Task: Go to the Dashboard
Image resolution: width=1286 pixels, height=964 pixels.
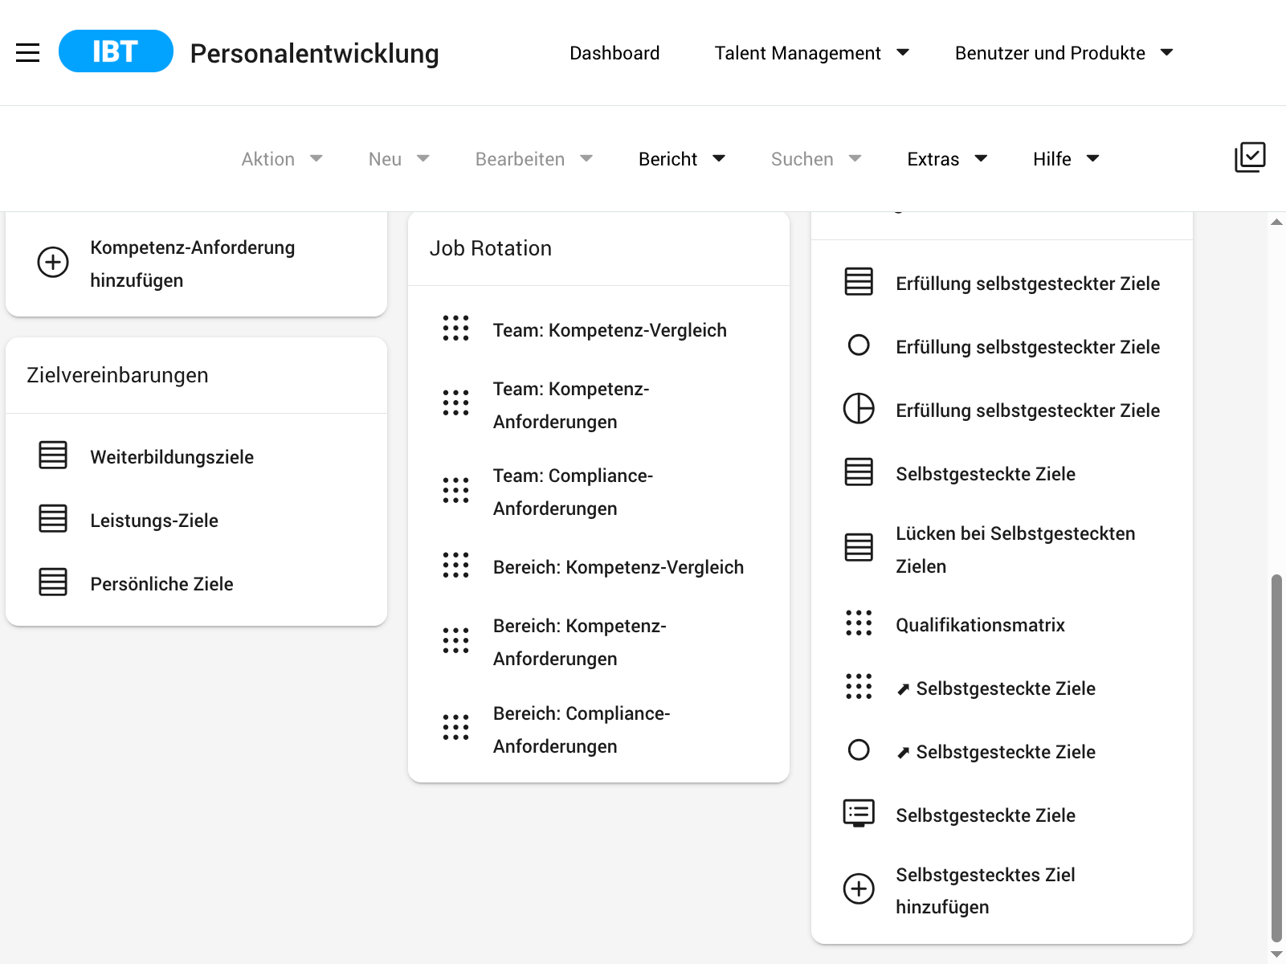Action: pyautogui.click(x=614, y=53)
